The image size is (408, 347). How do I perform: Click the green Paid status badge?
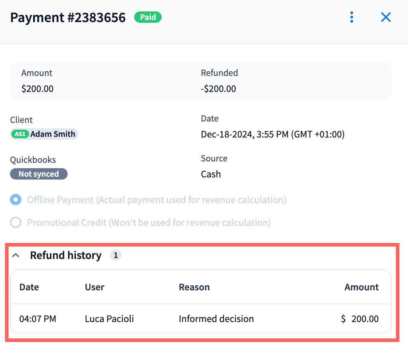pos(148,17)
